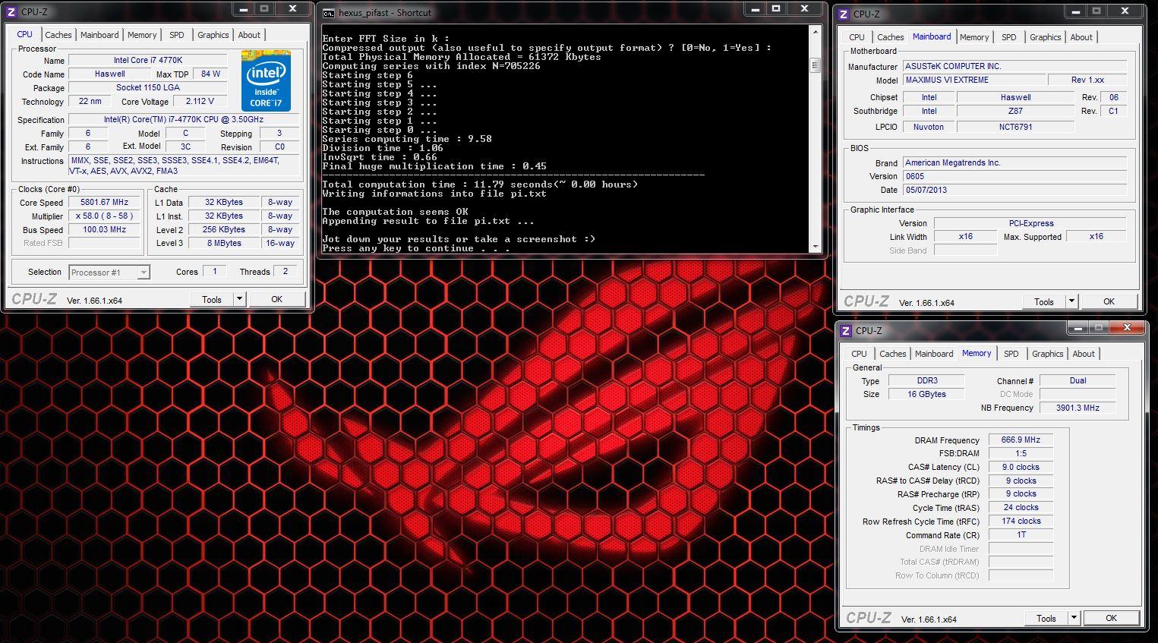Click CPU-Z title icon in the processor window
Image resolution: width=1158 pixels, height=643 pixels.
click(x=13, y=12)
